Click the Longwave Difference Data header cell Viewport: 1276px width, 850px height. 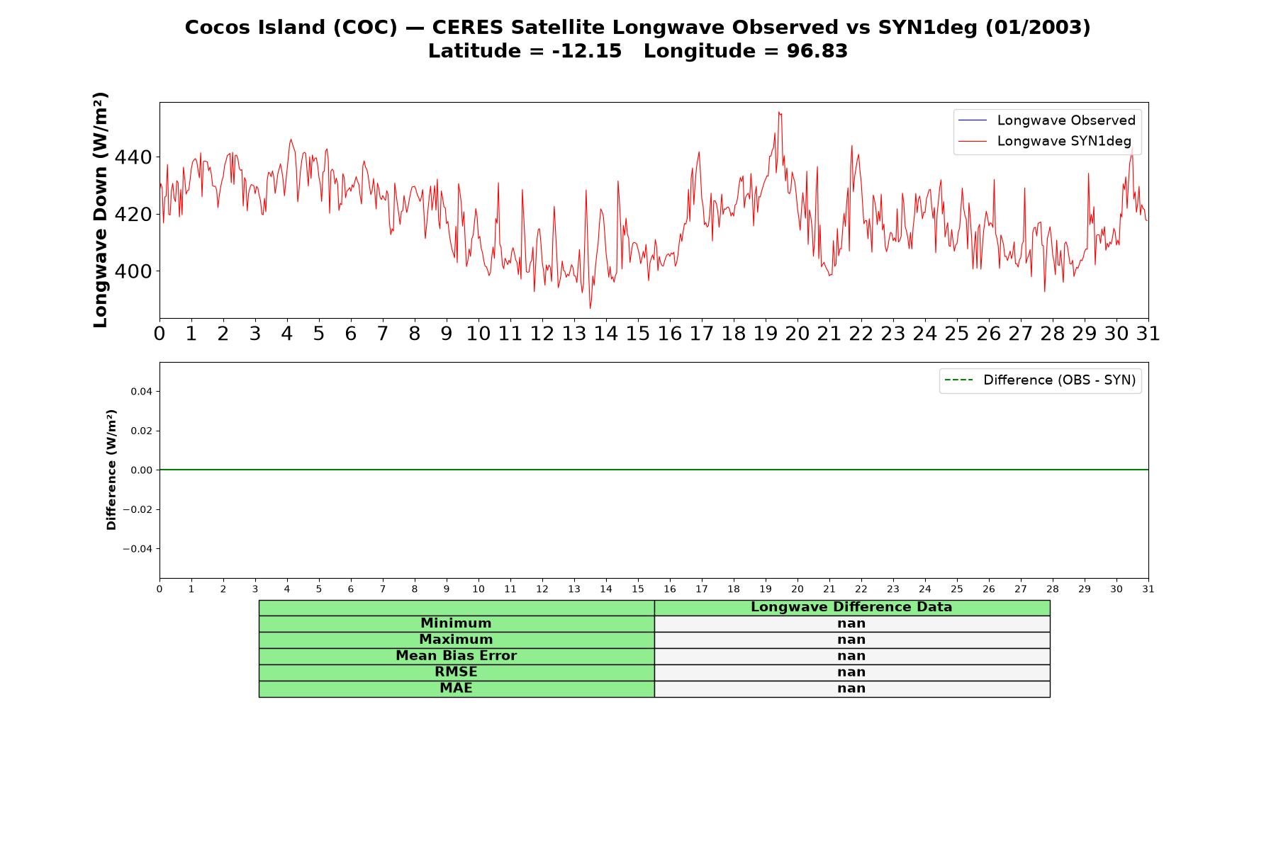click(x=851, y=607)
